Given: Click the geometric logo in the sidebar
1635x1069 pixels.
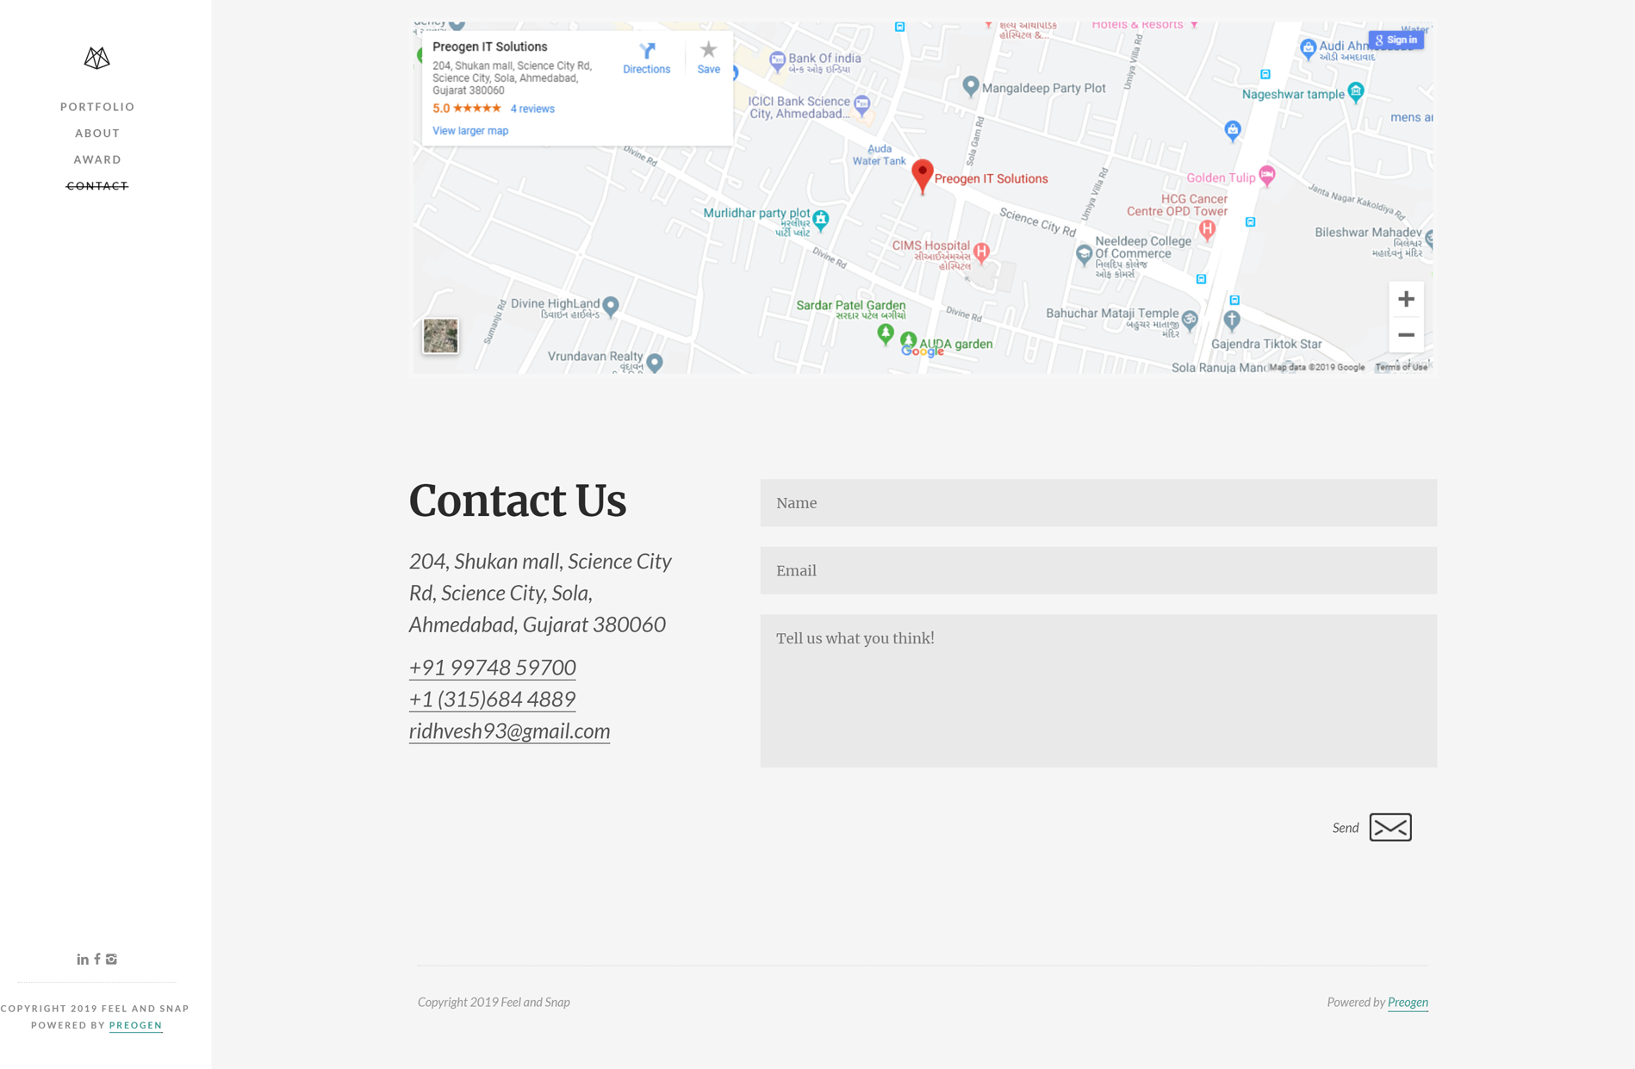Looking at the screenshot, I should pos(96,58).
